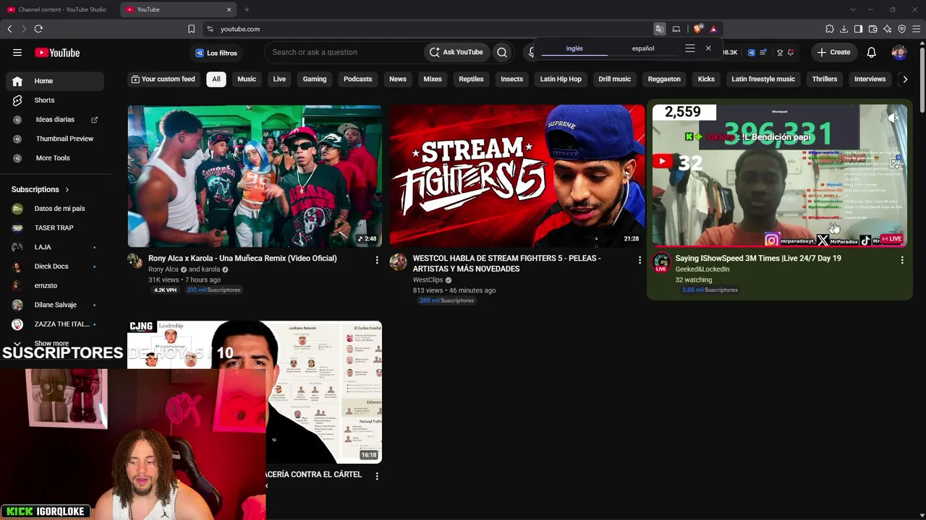The height and width of the screenshot is (520, 926).
Task: Click the WestClips channel avatar
Action: pos(398,261)
